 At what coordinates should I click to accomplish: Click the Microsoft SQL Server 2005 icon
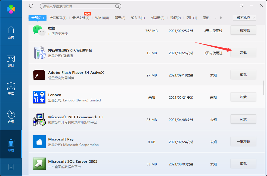[39, 164]
